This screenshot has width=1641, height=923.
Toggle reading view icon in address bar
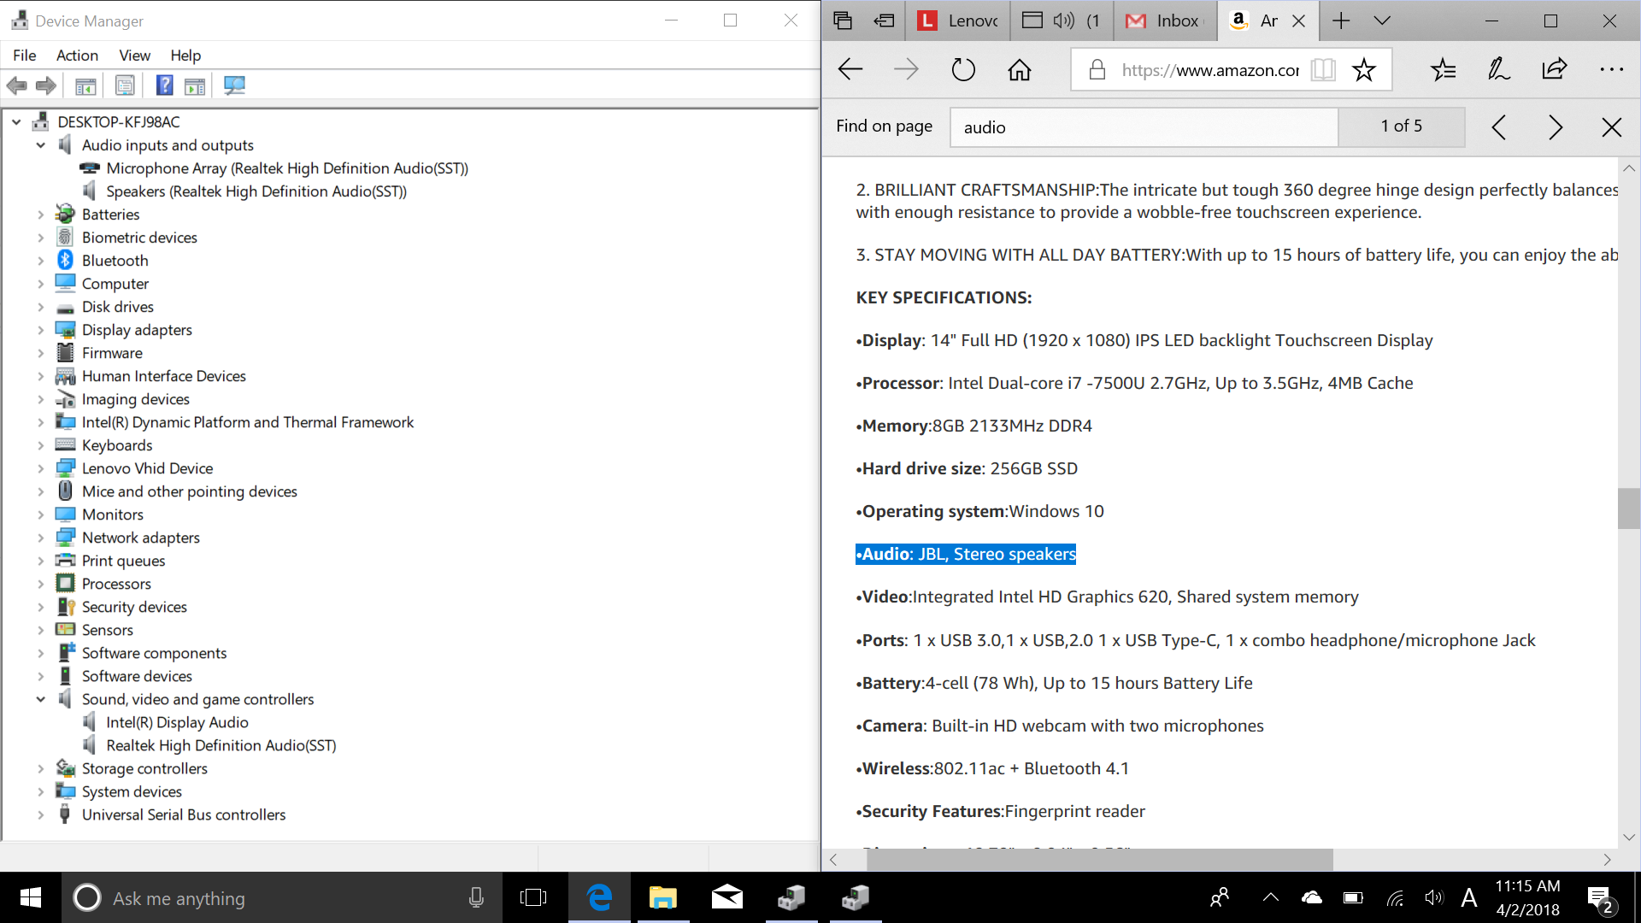(x=1323, y=69)
